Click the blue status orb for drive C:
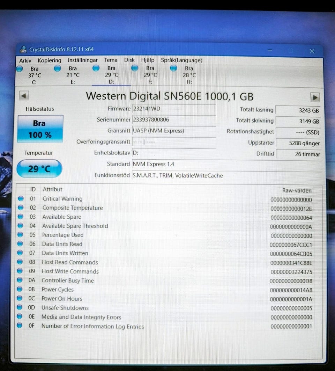335x371 pixels. pyautogui.click(x=20, y=68)
